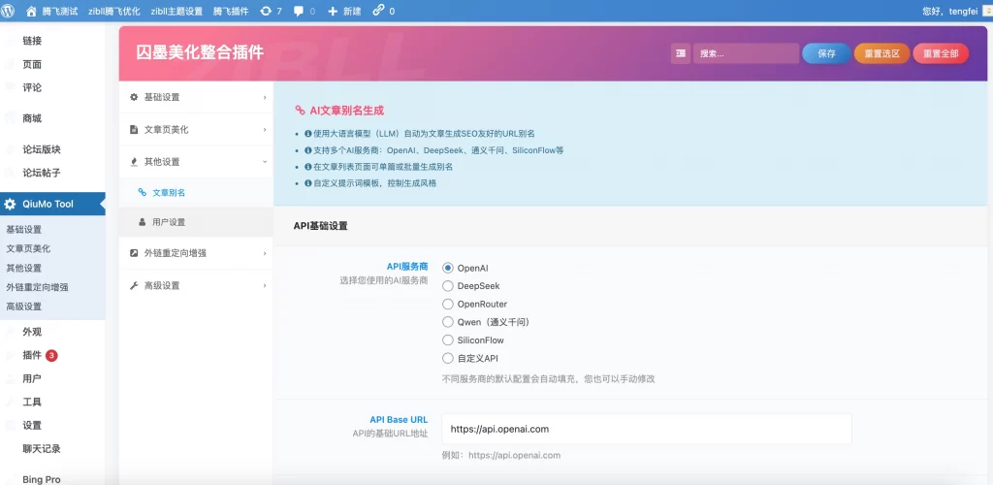993x485 pixels.
Task: Open the 用户设置 sub-tab
Action: click(x=196, y=222)
